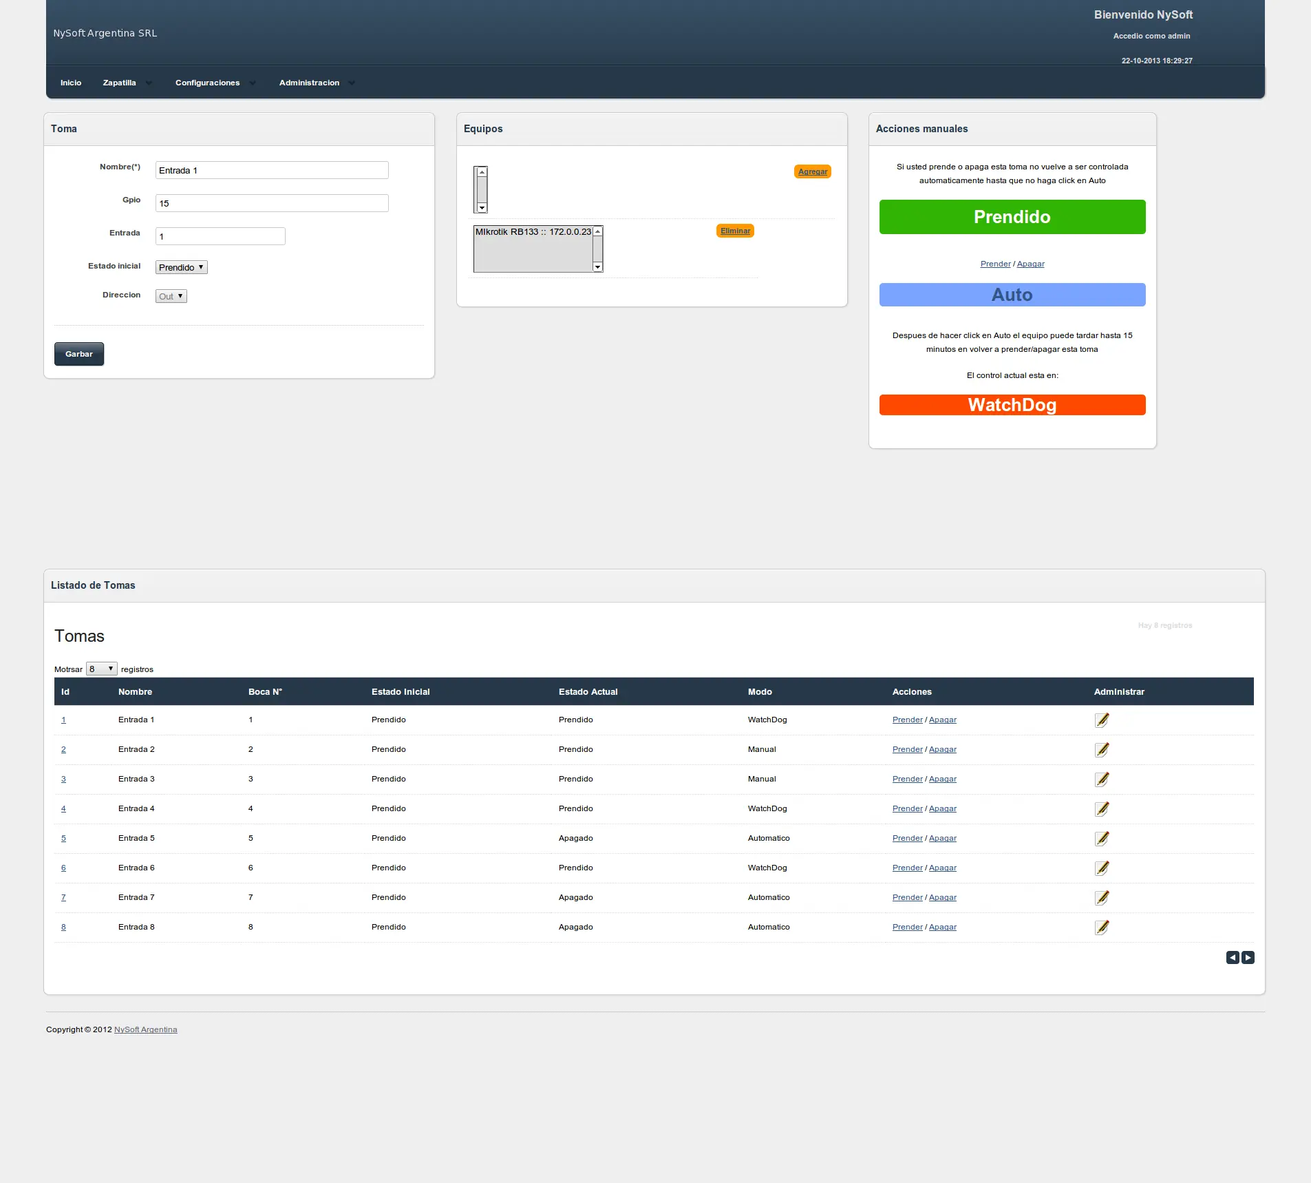The image size is (1311, 1183).
Task: Sort table by Nombre column header
Action: pyautogui.click(x=135, y=691)
